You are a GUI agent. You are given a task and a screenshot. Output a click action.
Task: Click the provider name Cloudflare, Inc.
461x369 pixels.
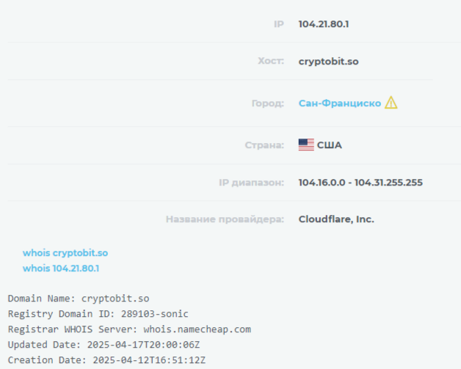[336, 219]
